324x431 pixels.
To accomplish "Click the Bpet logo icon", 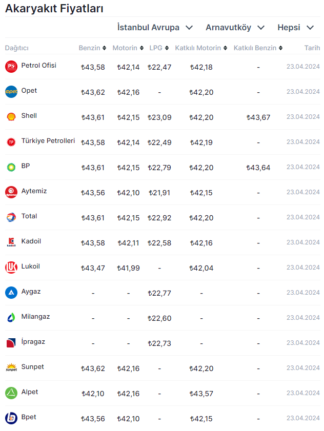I will [11, 418].
